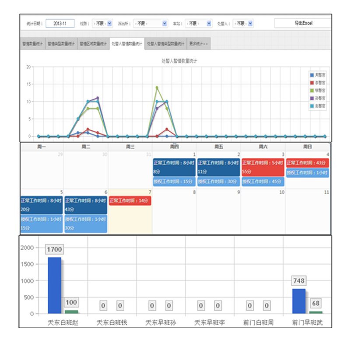Toggle 李警官 red legend swatch

[312, 83]
